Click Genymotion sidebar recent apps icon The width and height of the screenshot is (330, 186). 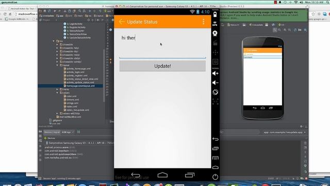[216, 148]
